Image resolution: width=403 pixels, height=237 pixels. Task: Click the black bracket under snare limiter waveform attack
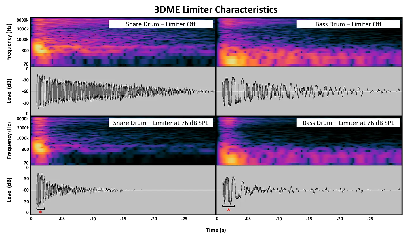(x=40, y=209)
